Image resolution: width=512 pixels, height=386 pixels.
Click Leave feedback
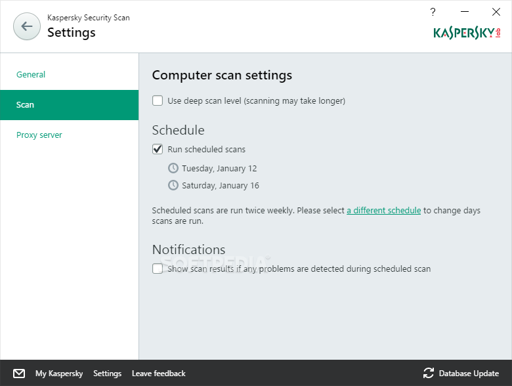pos(159,374)
